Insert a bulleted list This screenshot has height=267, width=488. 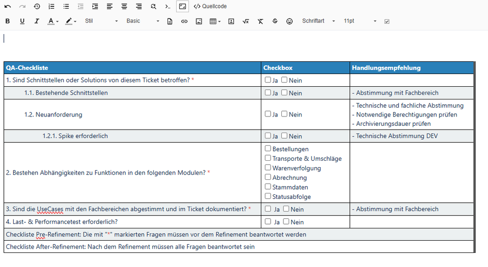[x=66, y=6]
